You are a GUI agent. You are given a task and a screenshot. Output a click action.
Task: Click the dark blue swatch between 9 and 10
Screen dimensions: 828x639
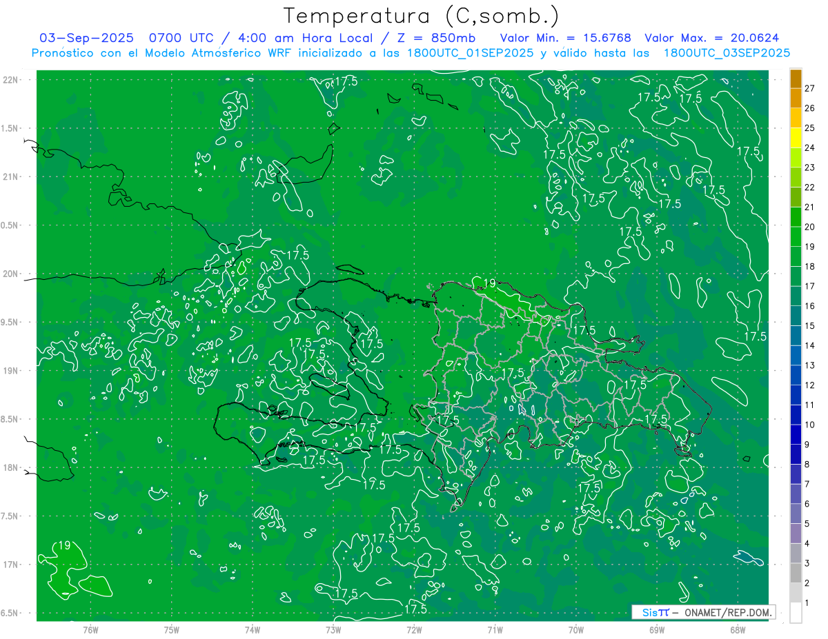pyautogui.click(x=796, y=434)
